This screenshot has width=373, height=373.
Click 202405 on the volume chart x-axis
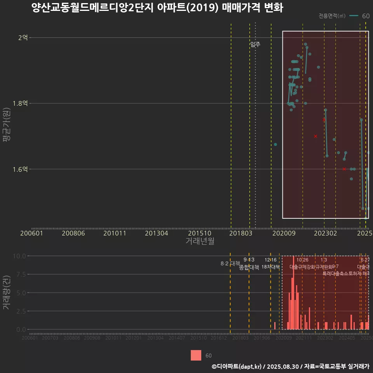(x=347, y=338)
